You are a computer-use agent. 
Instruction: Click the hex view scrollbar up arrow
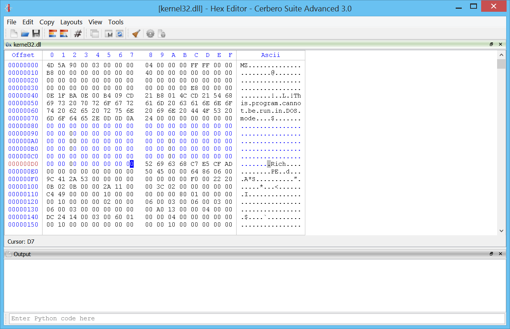point(501,55)
